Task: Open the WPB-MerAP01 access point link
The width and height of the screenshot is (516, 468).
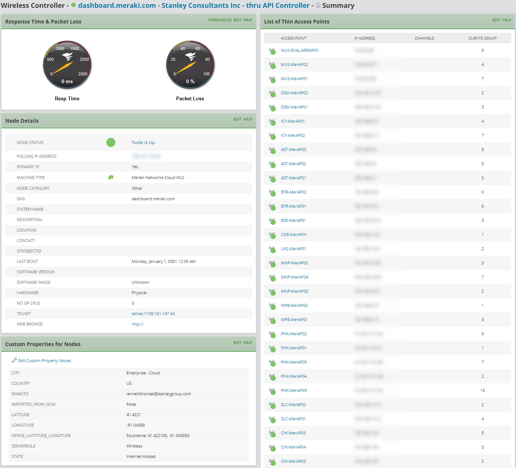Action: (x=294, y=320)
